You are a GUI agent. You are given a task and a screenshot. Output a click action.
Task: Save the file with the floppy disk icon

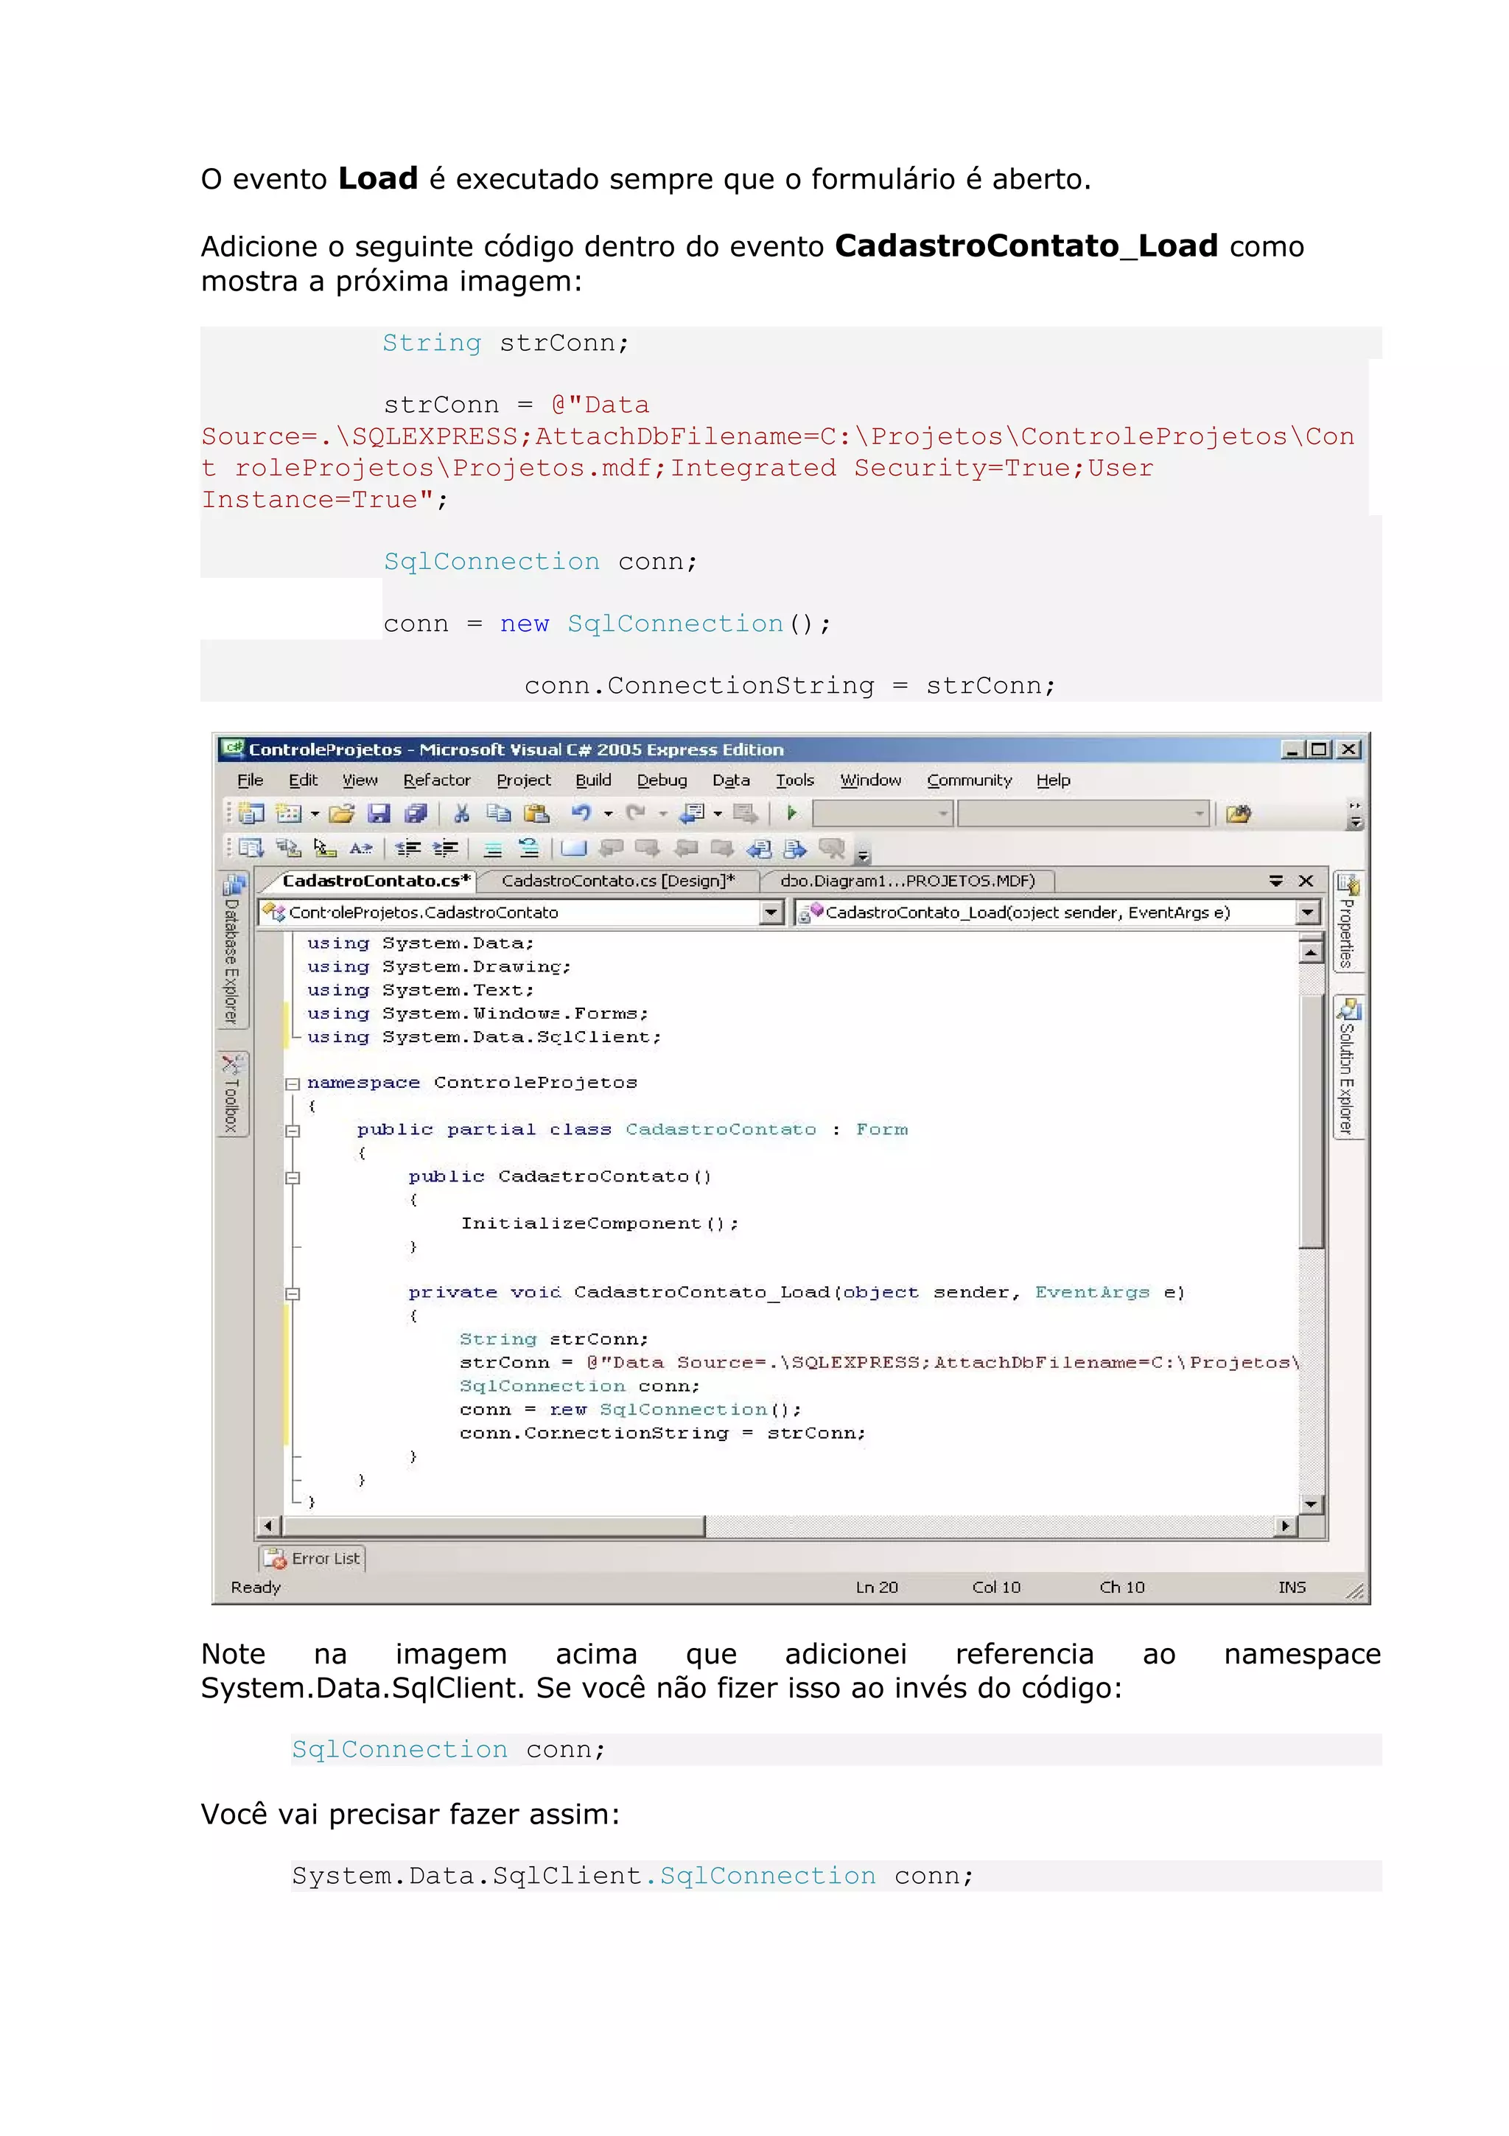[379, 814]
